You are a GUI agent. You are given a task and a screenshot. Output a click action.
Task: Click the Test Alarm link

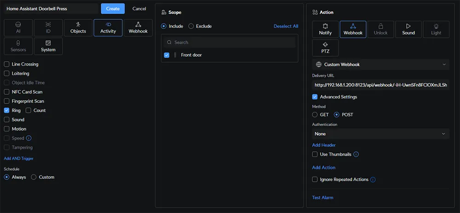click(x=322, y=197)
